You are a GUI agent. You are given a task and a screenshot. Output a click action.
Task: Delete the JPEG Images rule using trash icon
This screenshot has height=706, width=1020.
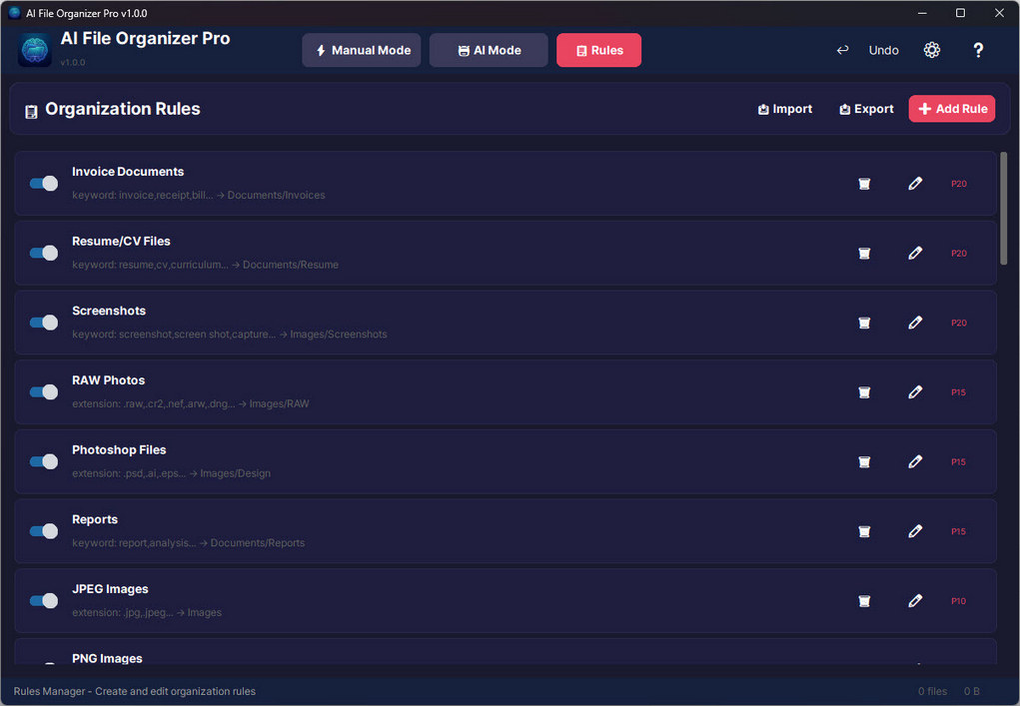(864, 600)
